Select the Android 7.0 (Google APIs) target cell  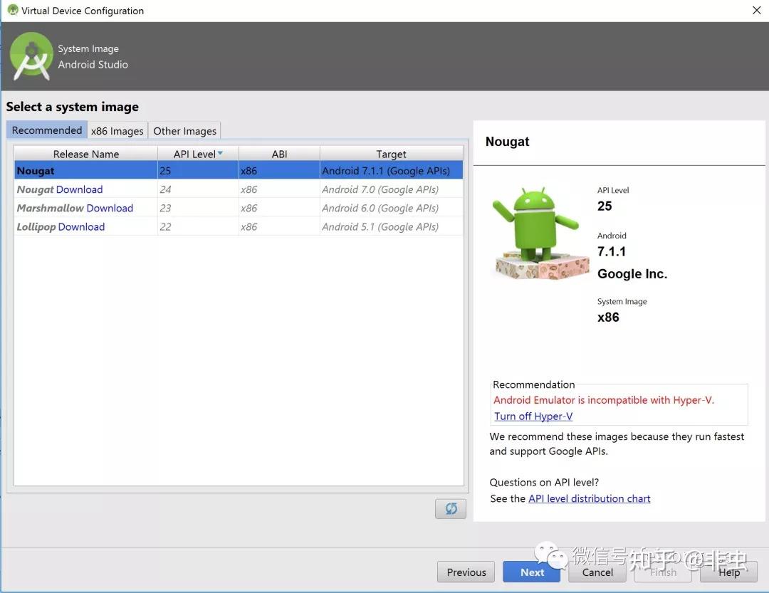coord(392,189)
